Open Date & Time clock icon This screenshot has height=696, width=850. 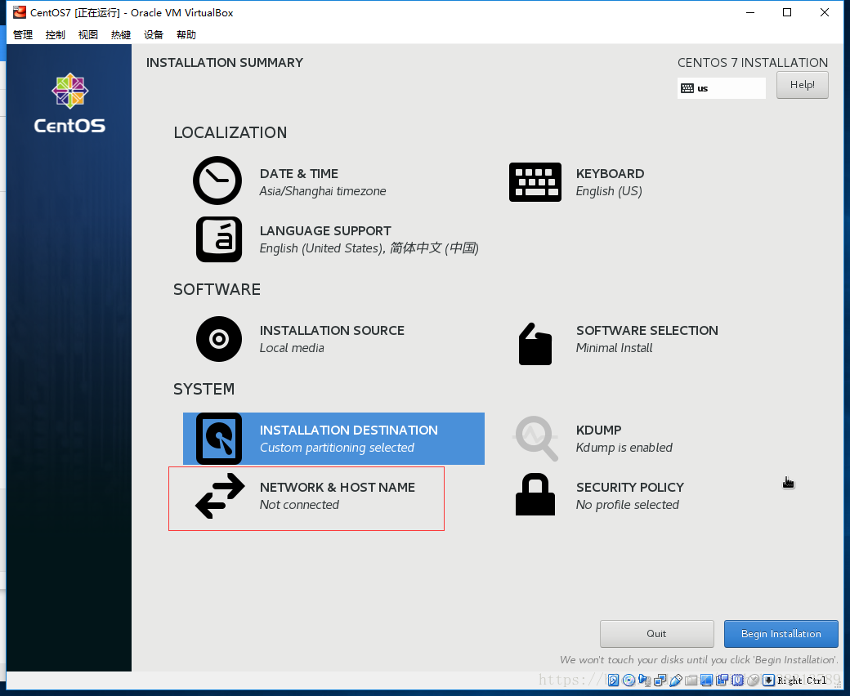coord(217,181)
